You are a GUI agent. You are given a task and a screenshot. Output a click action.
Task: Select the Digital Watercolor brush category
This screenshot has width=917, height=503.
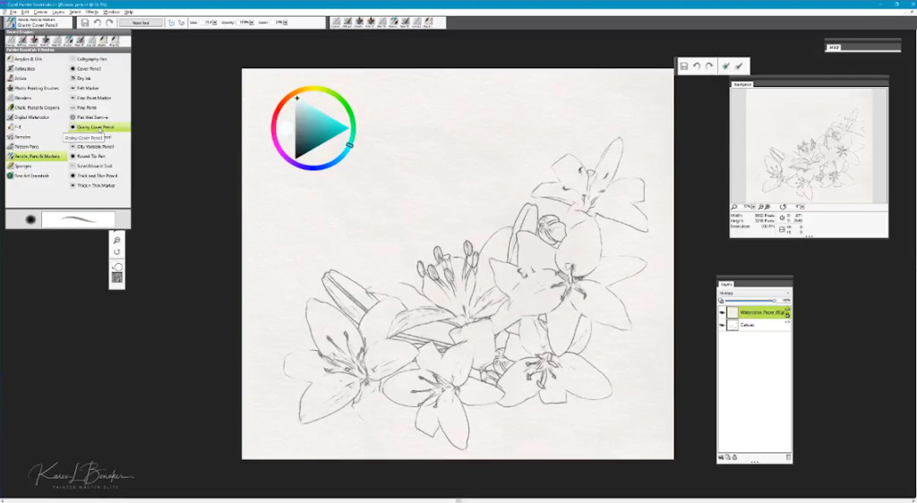click(x=36, y=117)
